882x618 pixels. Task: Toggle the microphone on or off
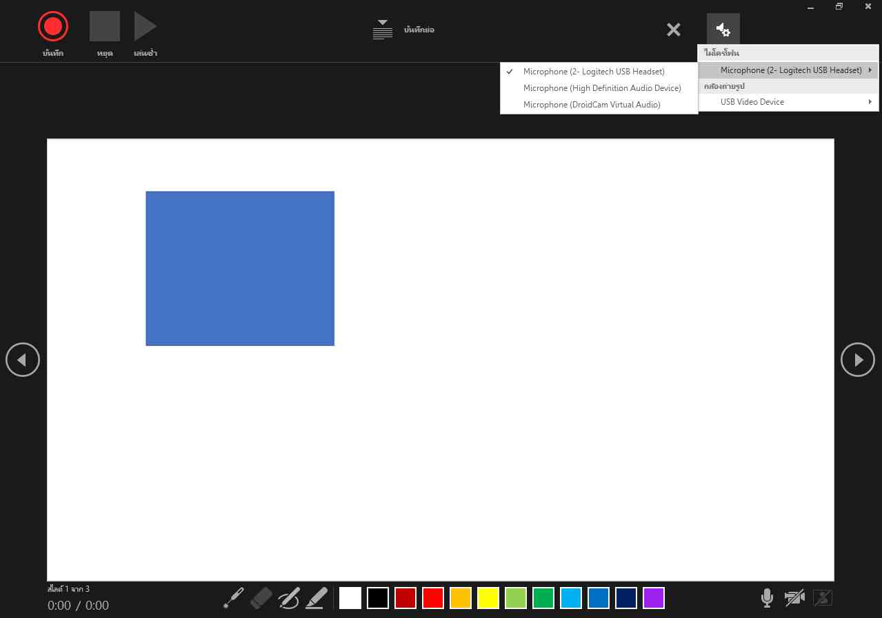click(767, 598)
